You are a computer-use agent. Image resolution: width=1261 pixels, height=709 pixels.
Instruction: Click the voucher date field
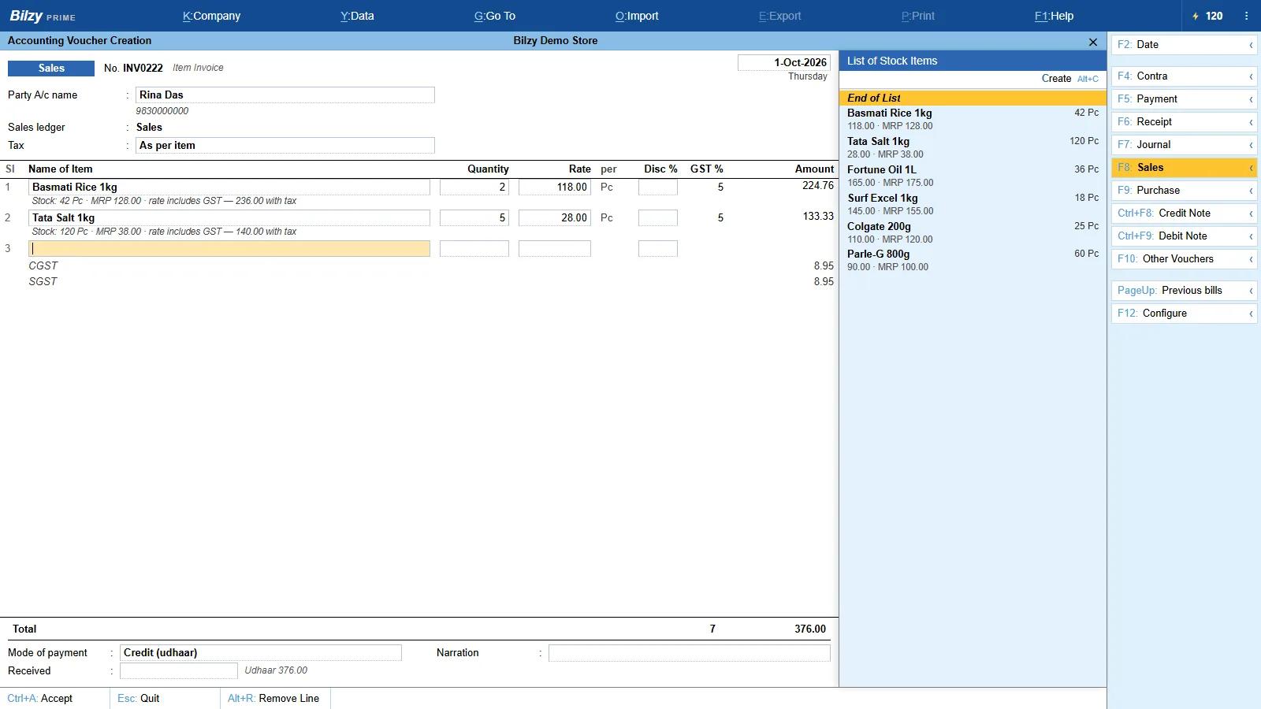click(x=784, y=62)
